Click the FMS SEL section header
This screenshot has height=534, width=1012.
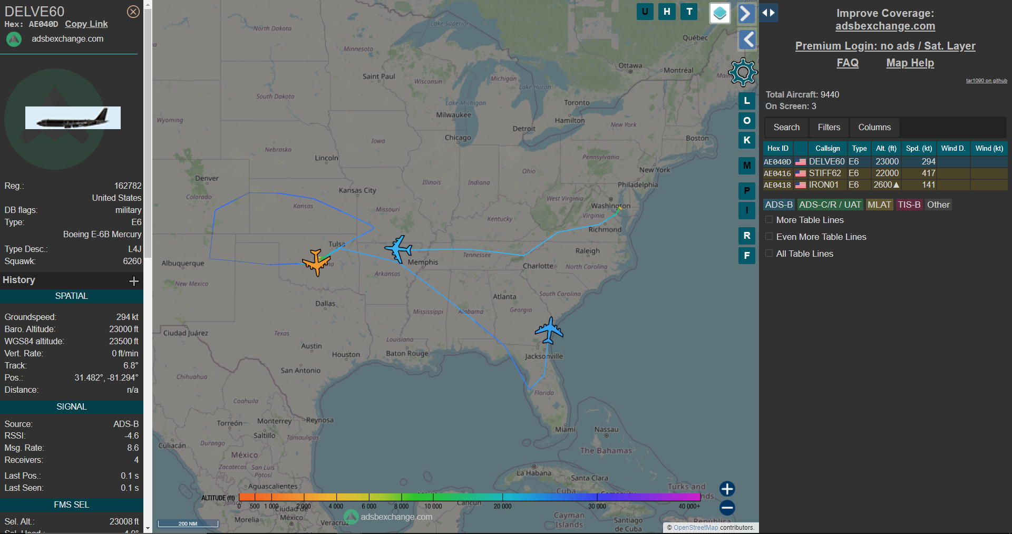(72, 504)
